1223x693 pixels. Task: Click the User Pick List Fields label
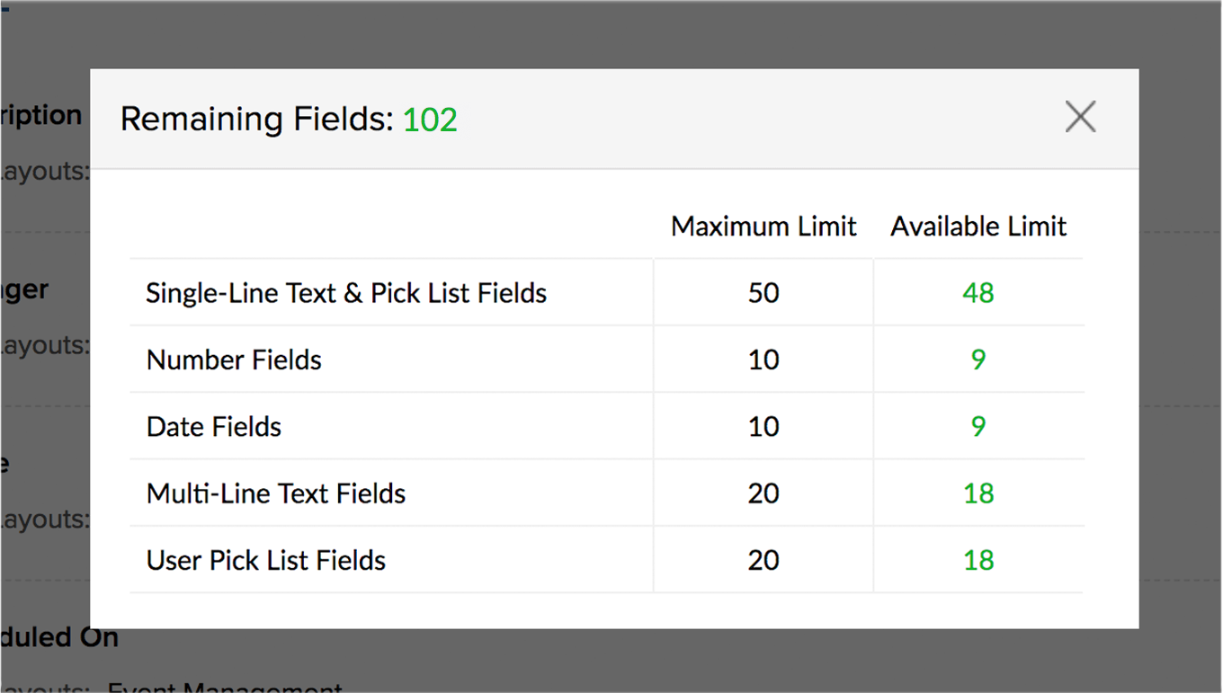tap(266, 561)
